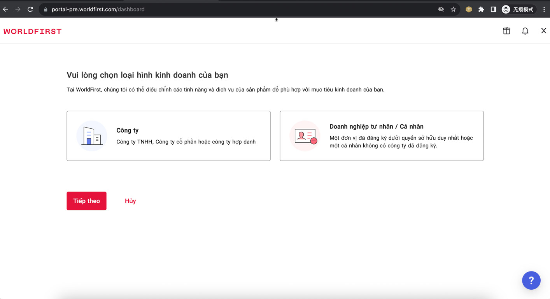This screenshot has width=550, height=299.
Task: Open the notifications bell
Action: pyautogui.click(x=525, y=31)
